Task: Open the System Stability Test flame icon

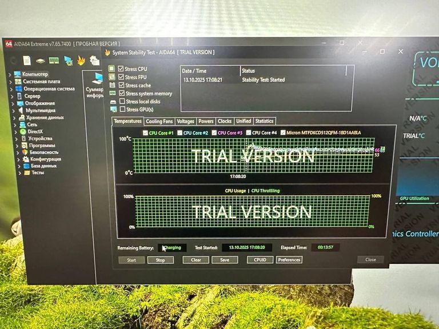Action: coord(81,59)
